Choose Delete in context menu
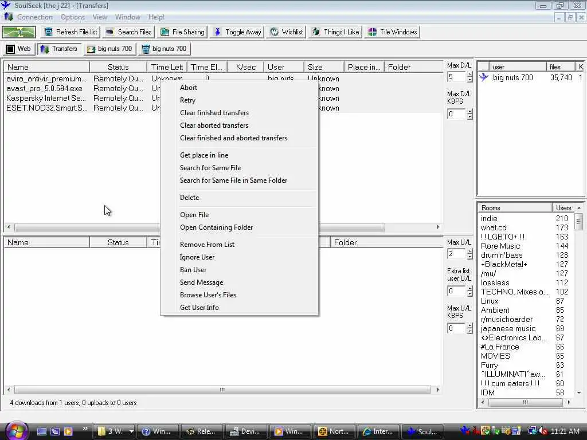 239,198
